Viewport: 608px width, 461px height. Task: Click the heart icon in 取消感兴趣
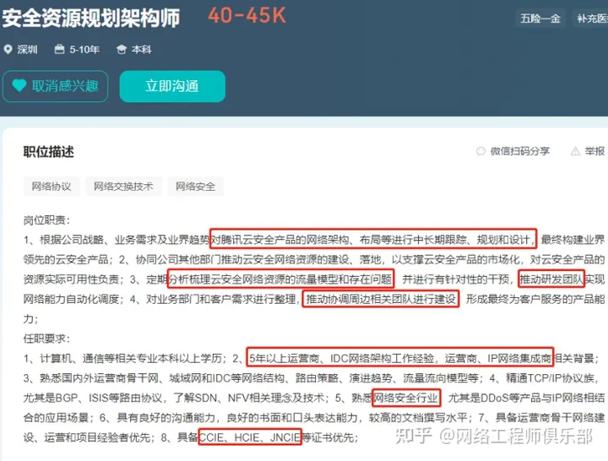click(x=19, y=85)
